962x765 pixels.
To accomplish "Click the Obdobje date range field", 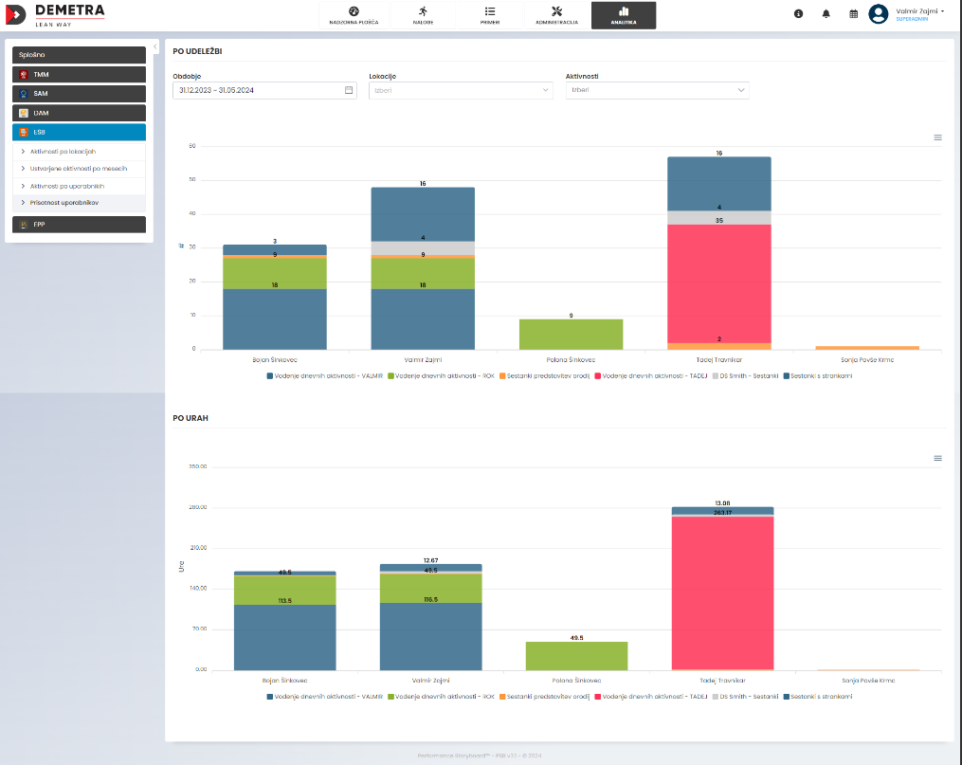I will (x=263, y=90).
